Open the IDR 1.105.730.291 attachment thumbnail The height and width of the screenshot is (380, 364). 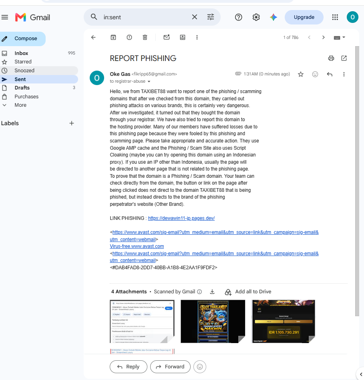tap(284, 321)
